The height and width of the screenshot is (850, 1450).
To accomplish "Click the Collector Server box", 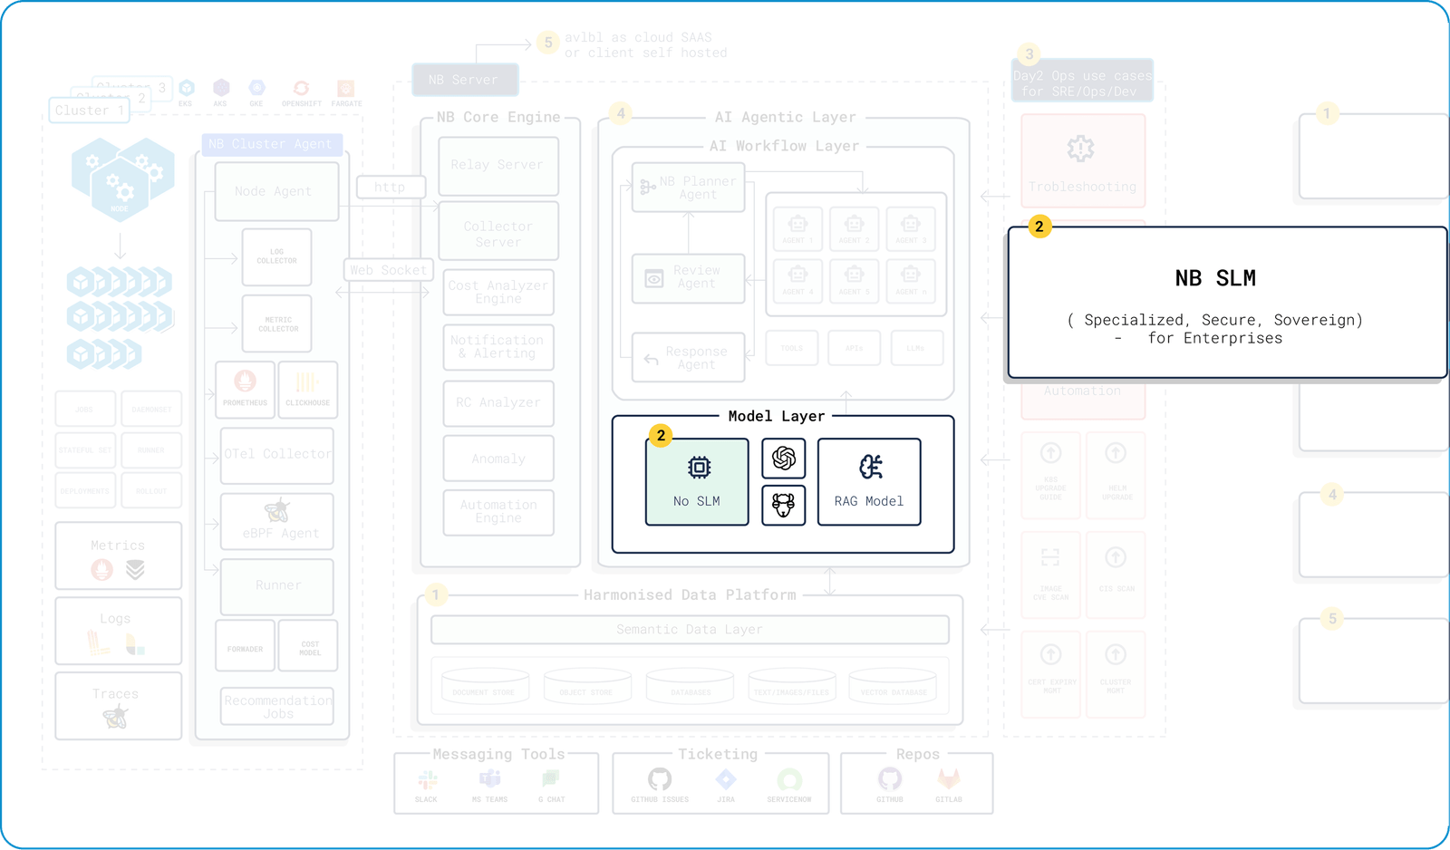I will pos(498,231).
